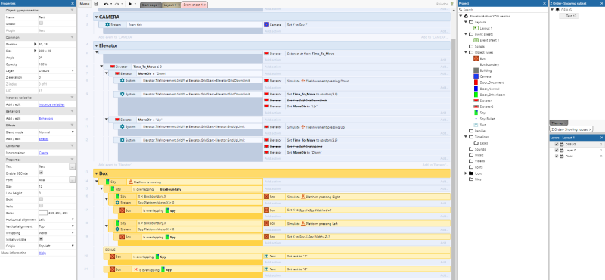Toggle Door layer visibility checkbox

click(557, 157)
